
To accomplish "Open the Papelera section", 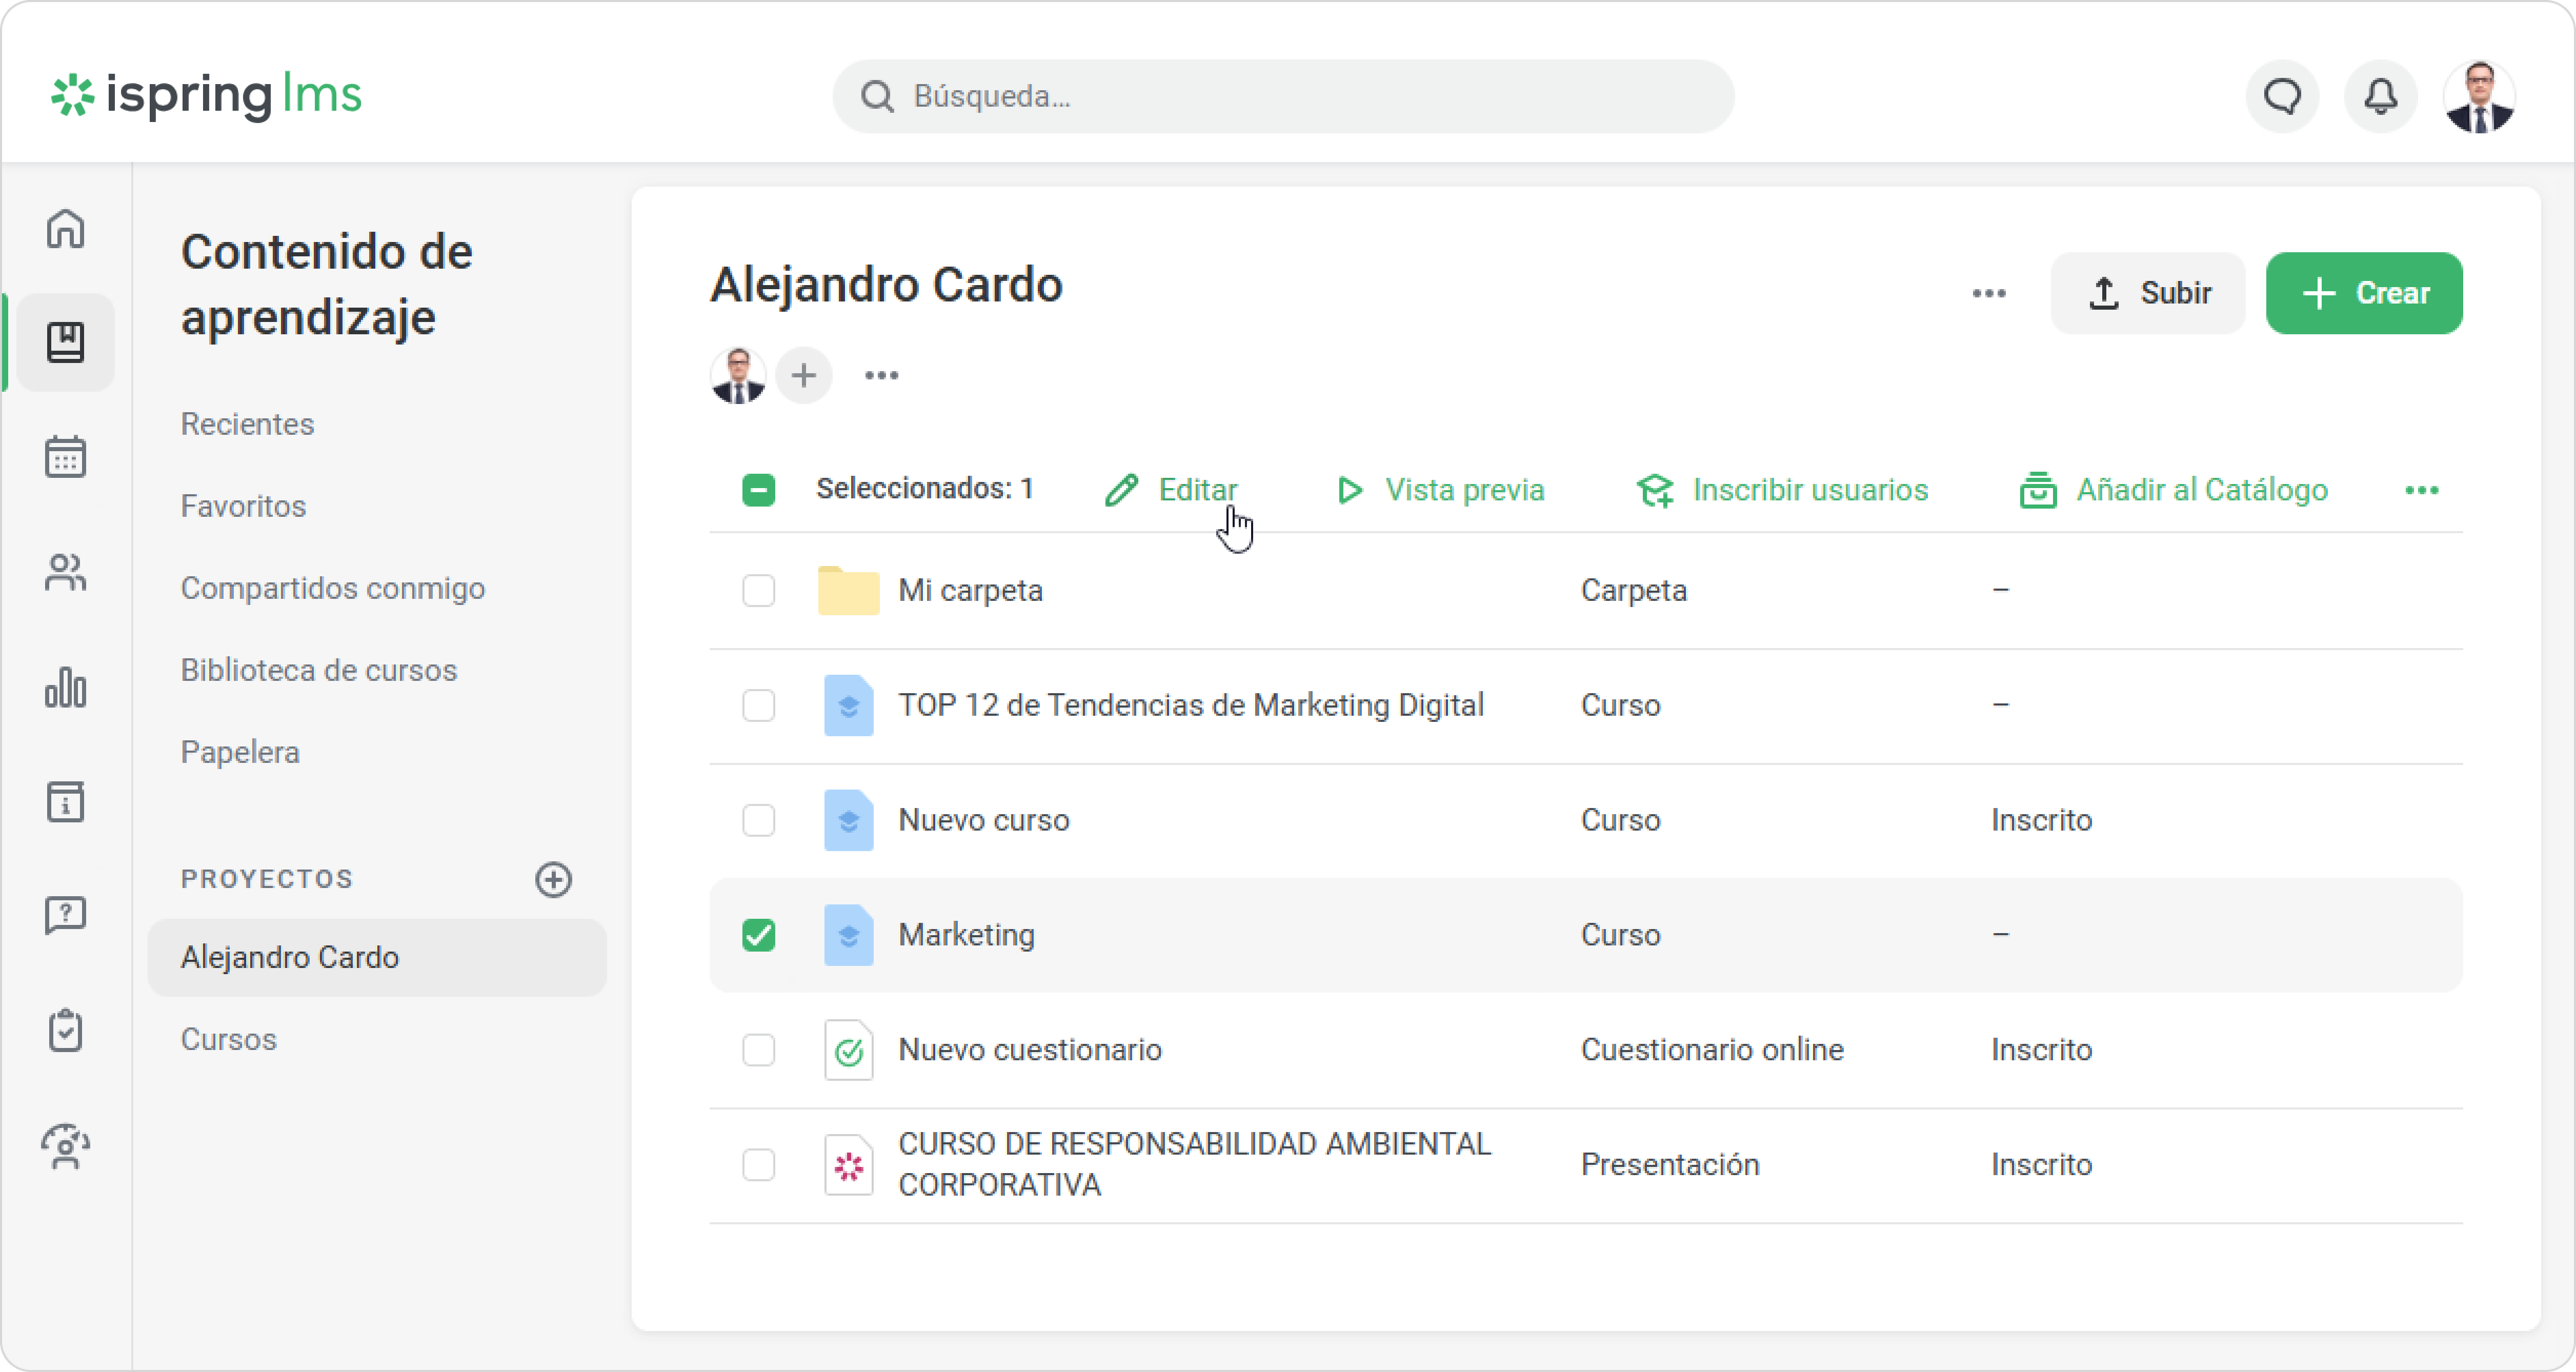I will (240, 752).
